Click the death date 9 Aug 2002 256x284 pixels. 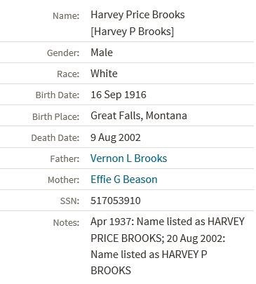pyautogui.click(x=116, y=137)
